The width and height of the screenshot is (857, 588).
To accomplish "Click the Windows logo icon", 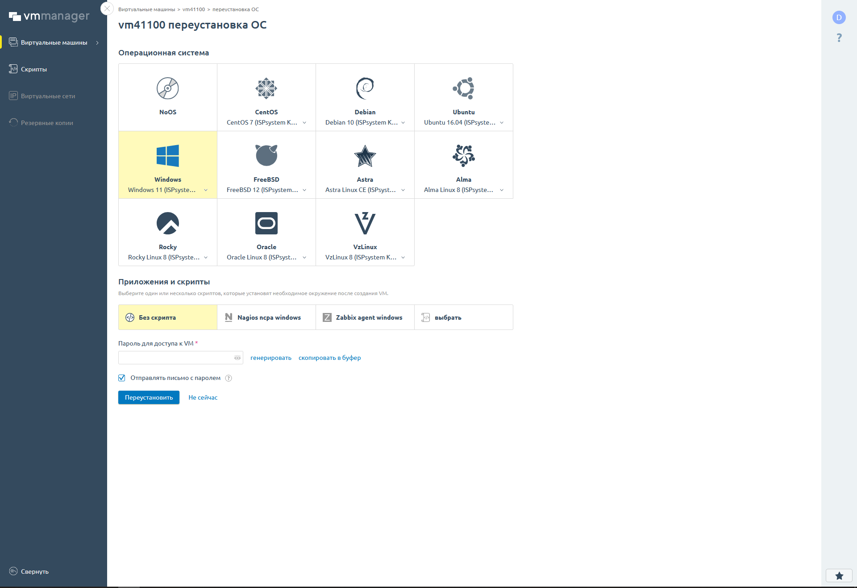I will pyautogui.click(x=168, y=156).
